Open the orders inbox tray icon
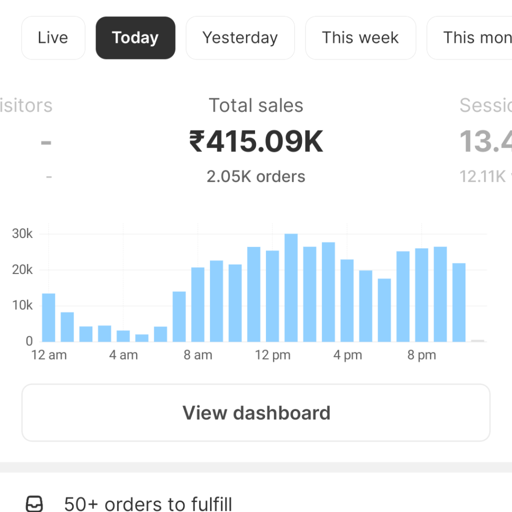The height and width of the screenshot is (512, 512). [x=34, y=503]
